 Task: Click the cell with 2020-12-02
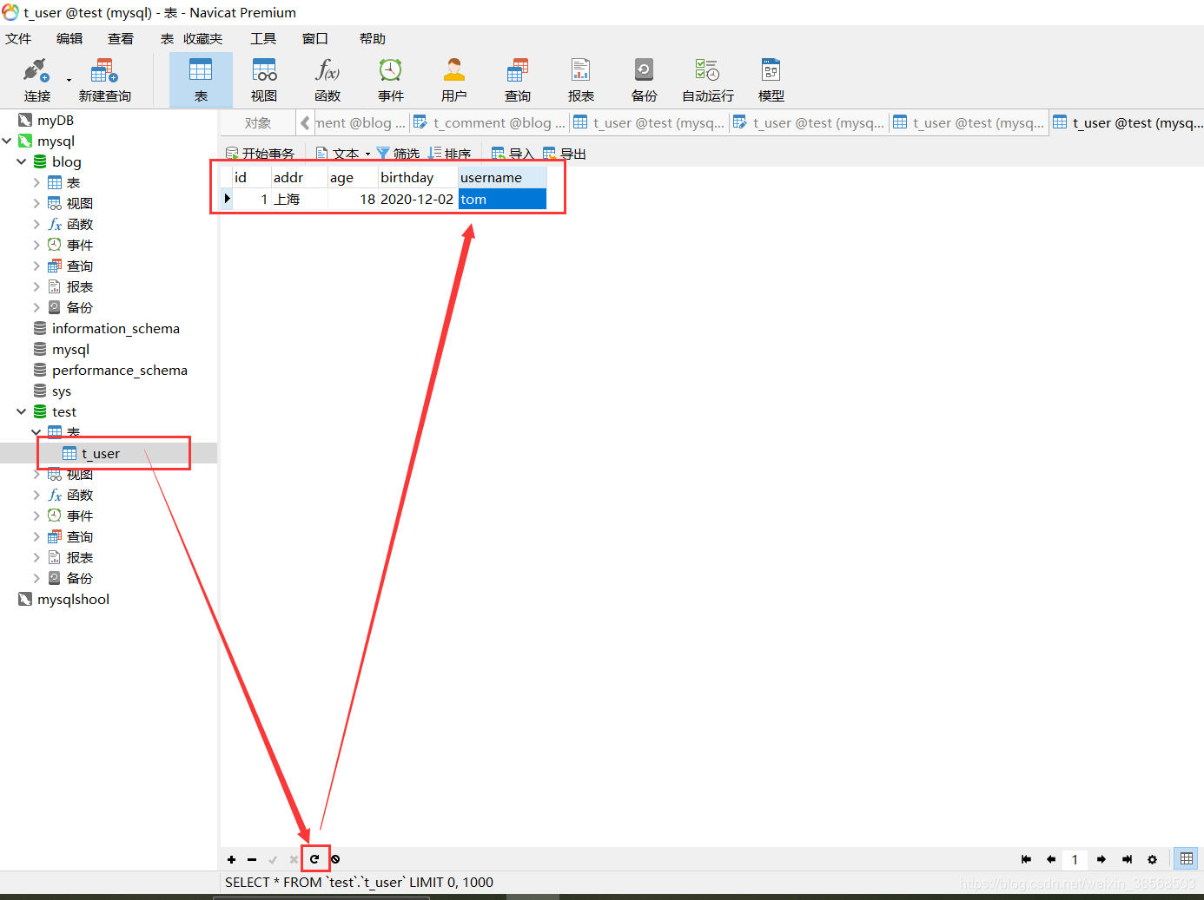418,199
